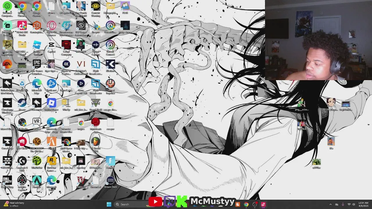Open the Windows Start menu

coord(109,204)
